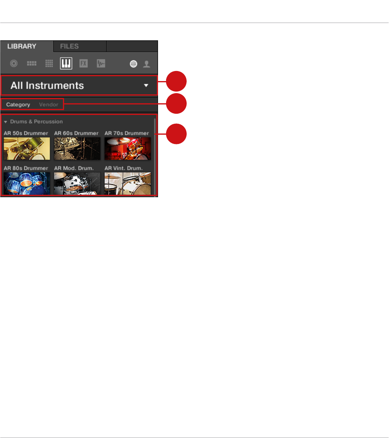Screen dimensions: 389x438
Task: Open the LIBRARY tab
Action: point(27,46)
